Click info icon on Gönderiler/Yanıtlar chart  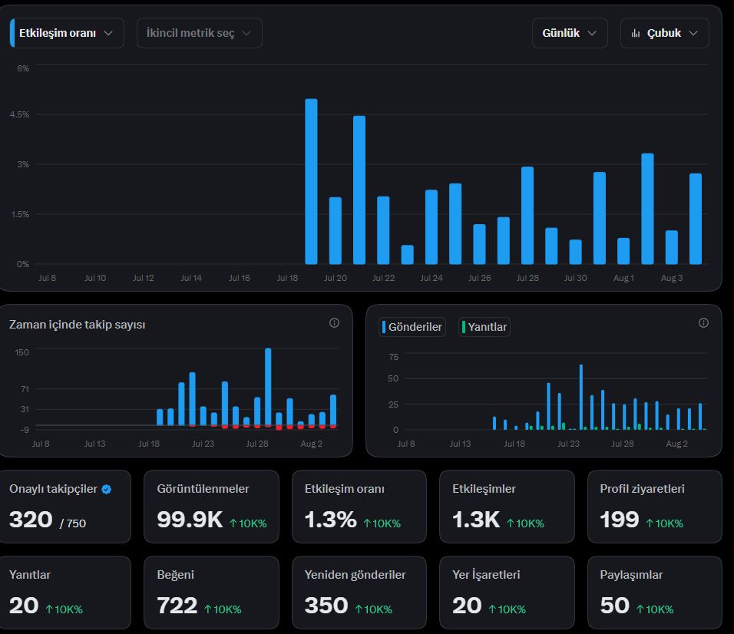click(703, 323)
